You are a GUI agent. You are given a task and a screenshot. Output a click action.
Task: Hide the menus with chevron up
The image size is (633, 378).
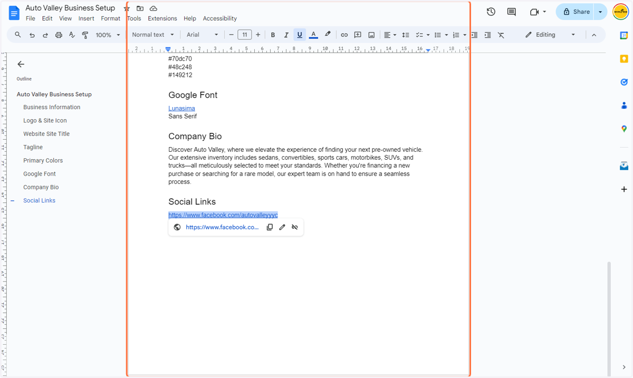[594, 35]
